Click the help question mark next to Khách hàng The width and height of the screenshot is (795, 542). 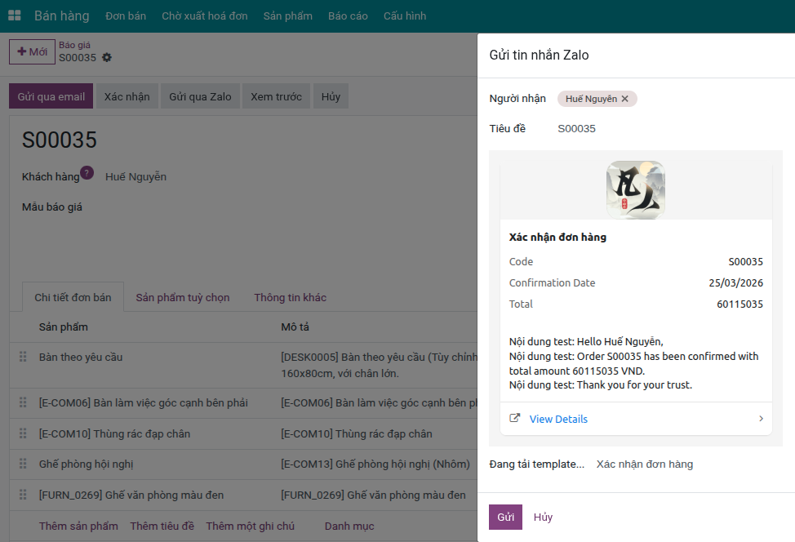[x=87, y=173]
